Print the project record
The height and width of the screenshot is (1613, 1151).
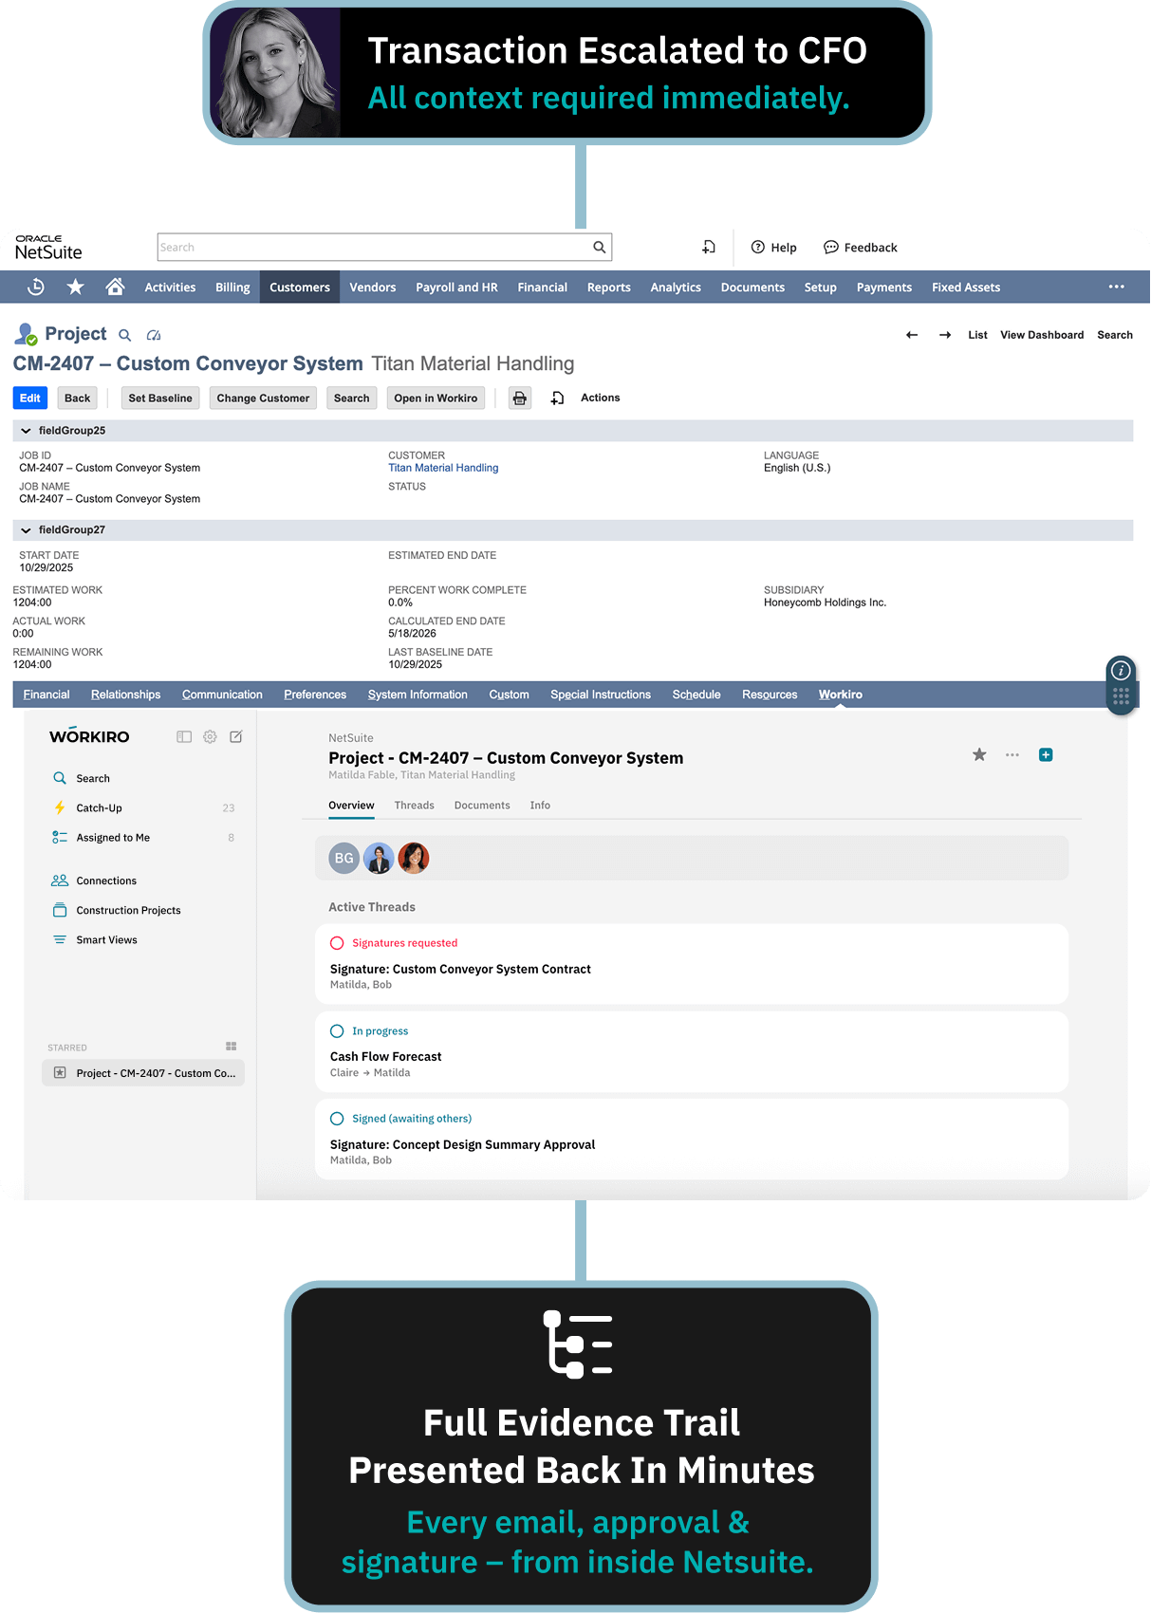point(520,399)
